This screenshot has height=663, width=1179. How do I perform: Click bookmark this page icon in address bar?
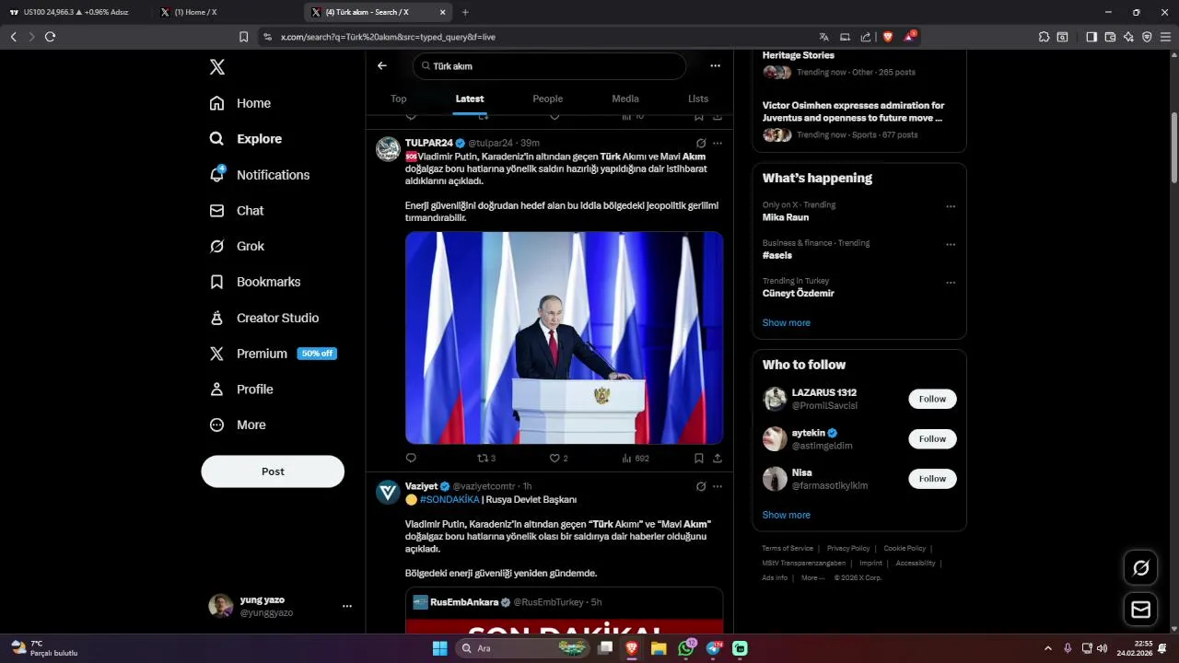(243, 37)
